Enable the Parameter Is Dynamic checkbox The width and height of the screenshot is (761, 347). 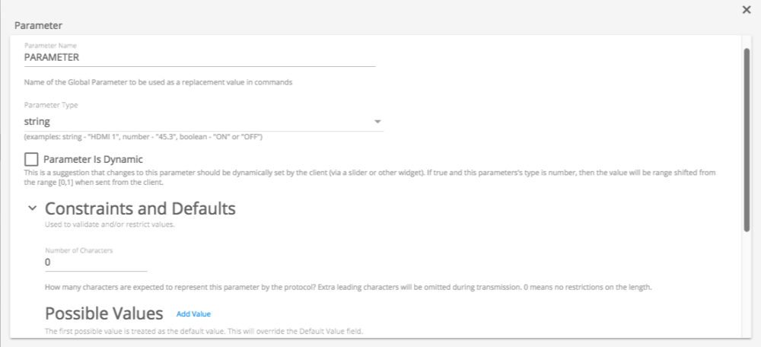tap(31, 159)
